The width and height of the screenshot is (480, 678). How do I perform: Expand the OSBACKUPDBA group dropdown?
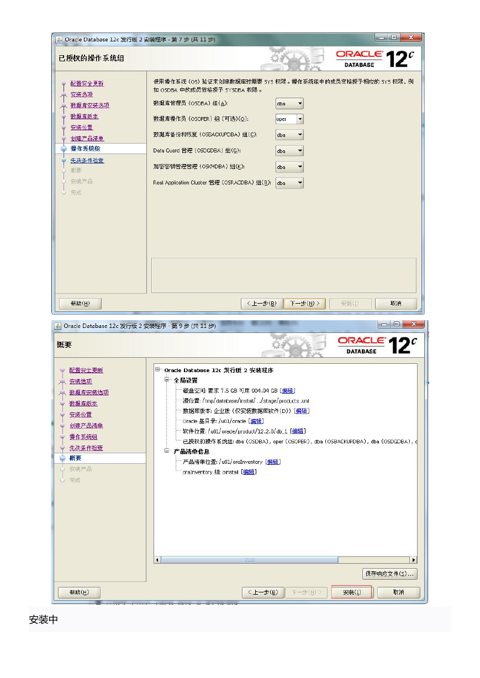tap(290, 135)
